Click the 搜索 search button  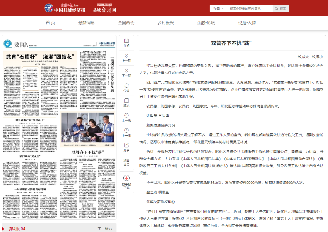pyautogui.click(x=281, y=8)
